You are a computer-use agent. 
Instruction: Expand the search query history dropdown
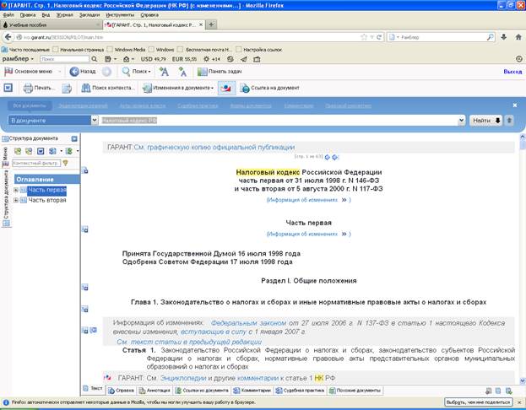(x=462, y=120)
